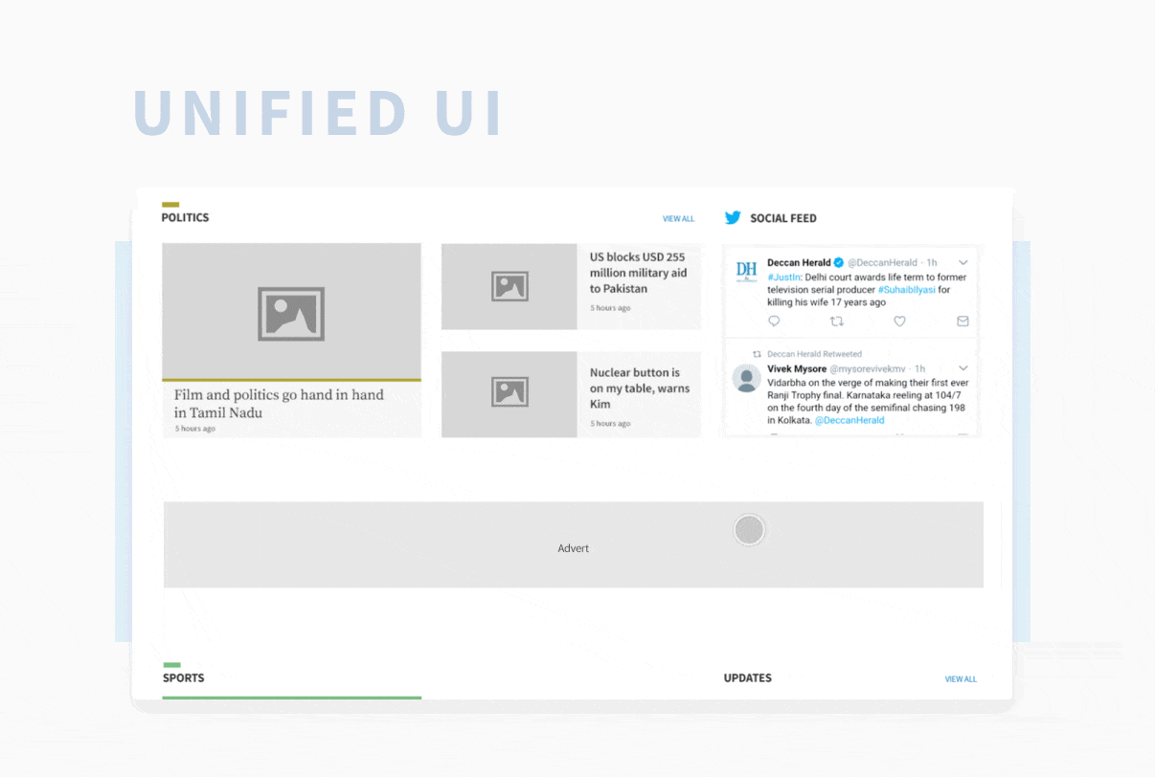Click the 'Vivek Mysore' account name
This screenshot has width=1155, height=777.
pyautogui.click(x=797, y=368)
